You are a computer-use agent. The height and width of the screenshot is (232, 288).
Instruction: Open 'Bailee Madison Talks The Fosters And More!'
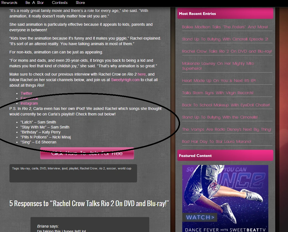point(225,27)
